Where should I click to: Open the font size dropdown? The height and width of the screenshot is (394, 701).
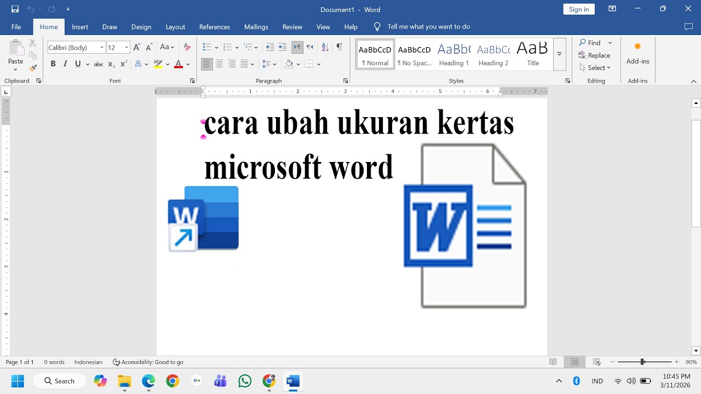coord(127,48)
